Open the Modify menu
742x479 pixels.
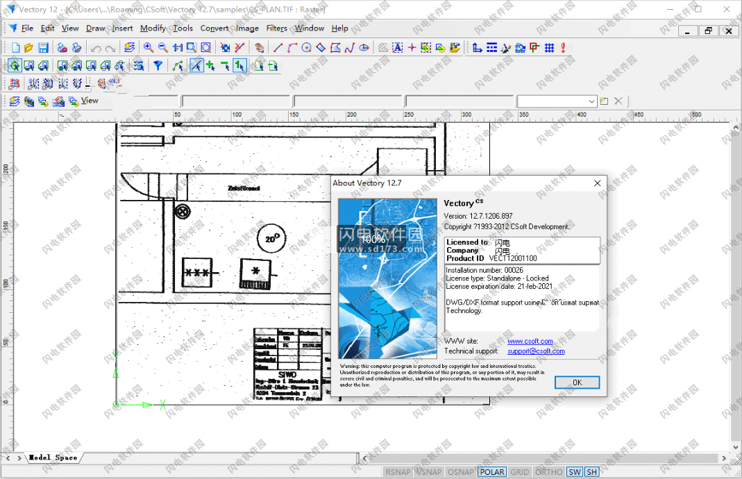click(153, 28)
